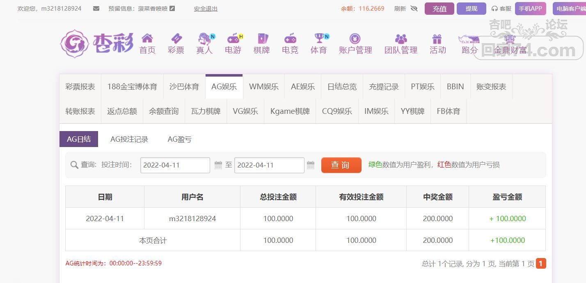Open the 真人 live dealer icon
Screen dimensions: 586x283
(205, 38)
